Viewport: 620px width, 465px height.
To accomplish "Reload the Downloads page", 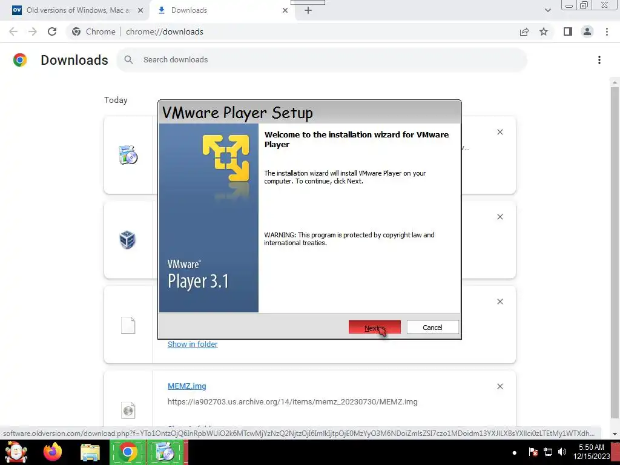I will point(52,31).
